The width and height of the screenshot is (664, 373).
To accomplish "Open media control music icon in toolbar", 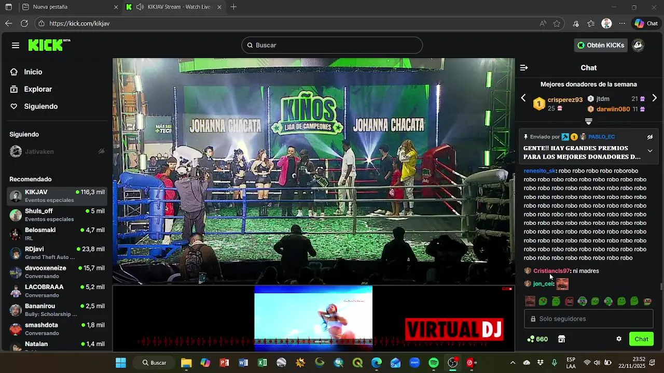I will (x=576, y=23).
